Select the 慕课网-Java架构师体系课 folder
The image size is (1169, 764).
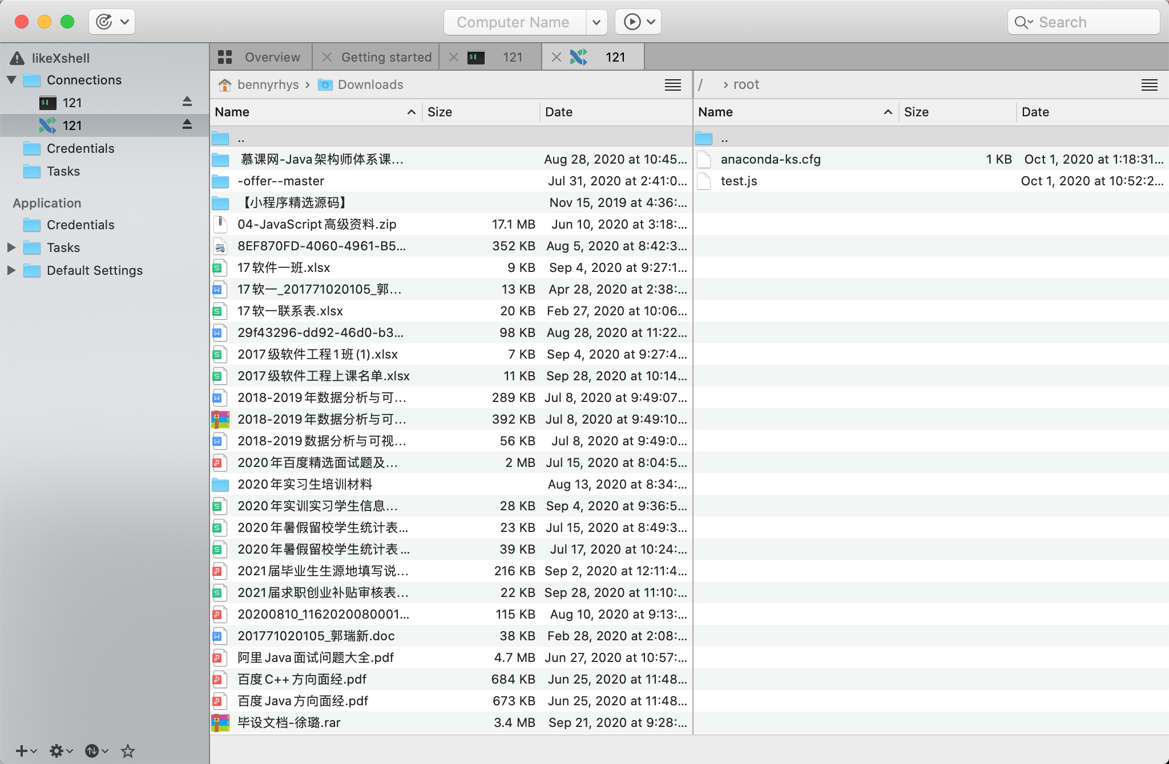point(451,159)
